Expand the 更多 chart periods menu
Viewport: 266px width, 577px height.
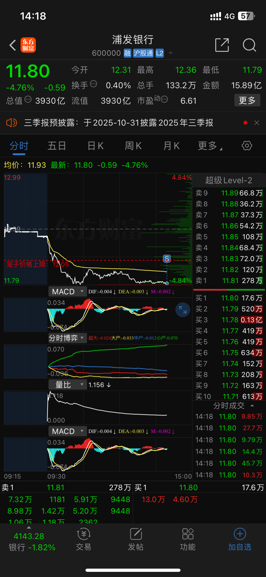[210, 146]
